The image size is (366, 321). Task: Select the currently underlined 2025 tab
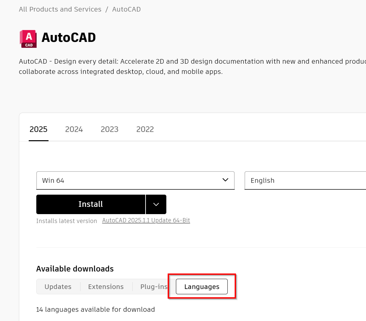pyautogui.click(x=38, y=129)
